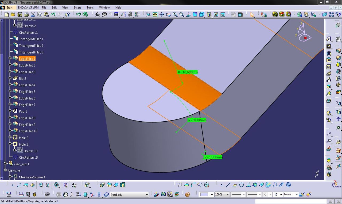This screenshot has width=342, height=204.
Task: Select CircPattern.3 in the tree
Action: pyautogui.click(x=28, y=158)
